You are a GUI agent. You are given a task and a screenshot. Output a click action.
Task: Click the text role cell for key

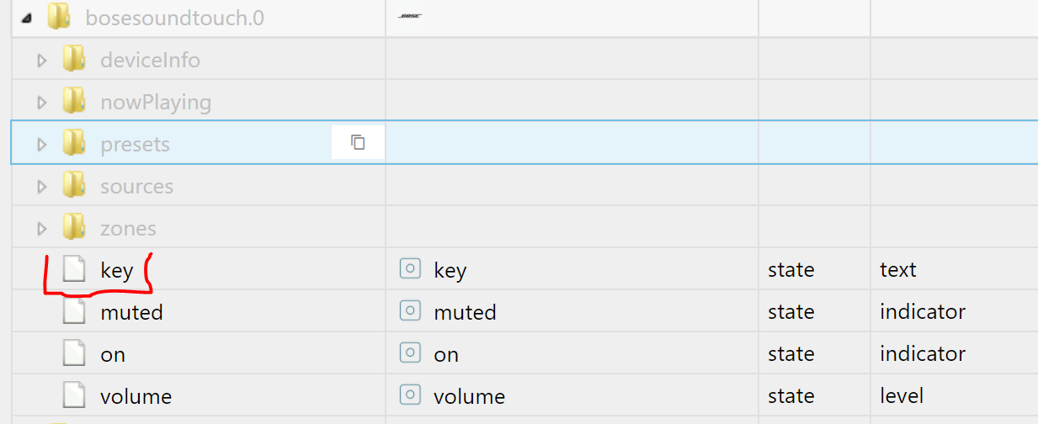pyautogui.click(x=954, y=269)
